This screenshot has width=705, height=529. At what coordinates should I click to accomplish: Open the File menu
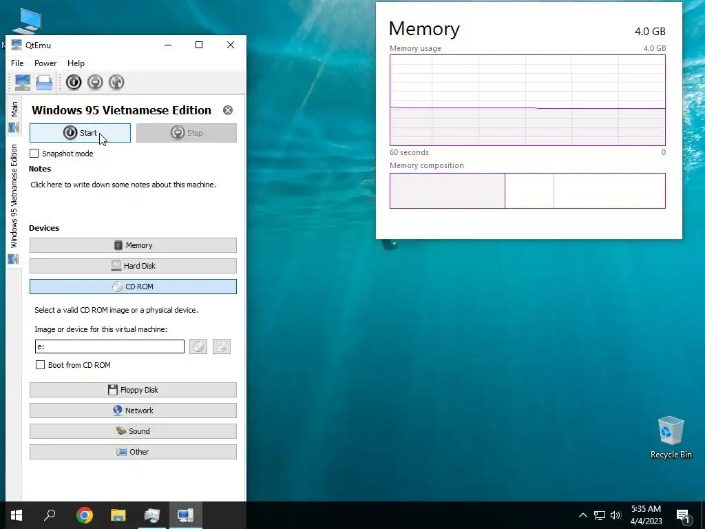(x=17, y=63)
